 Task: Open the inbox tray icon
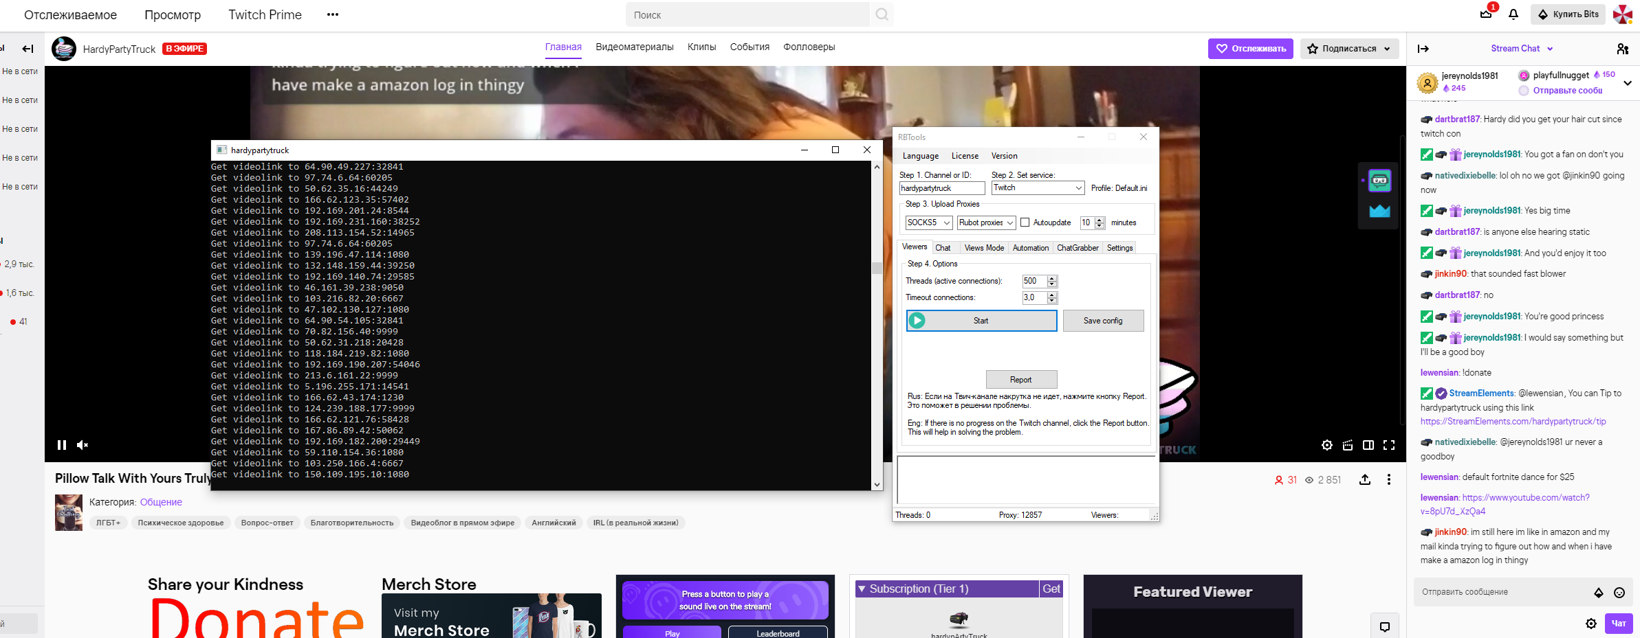coord(1485,14)
